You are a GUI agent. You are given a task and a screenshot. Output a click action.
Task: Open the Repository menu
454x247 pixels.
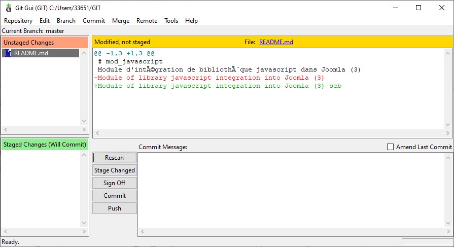18,21
